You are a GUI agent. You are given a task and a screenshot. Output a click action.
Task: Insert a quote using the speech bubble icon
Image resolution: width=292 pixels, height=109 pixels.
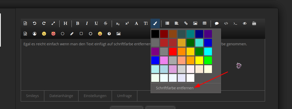[x=217, y=23]
